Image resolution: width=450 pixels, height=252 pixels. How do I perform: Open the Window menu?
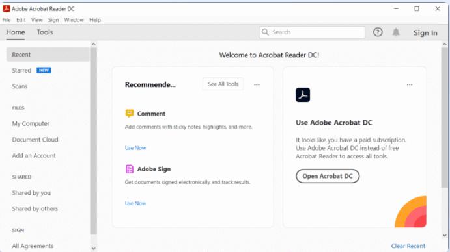(x=74, y=20)
